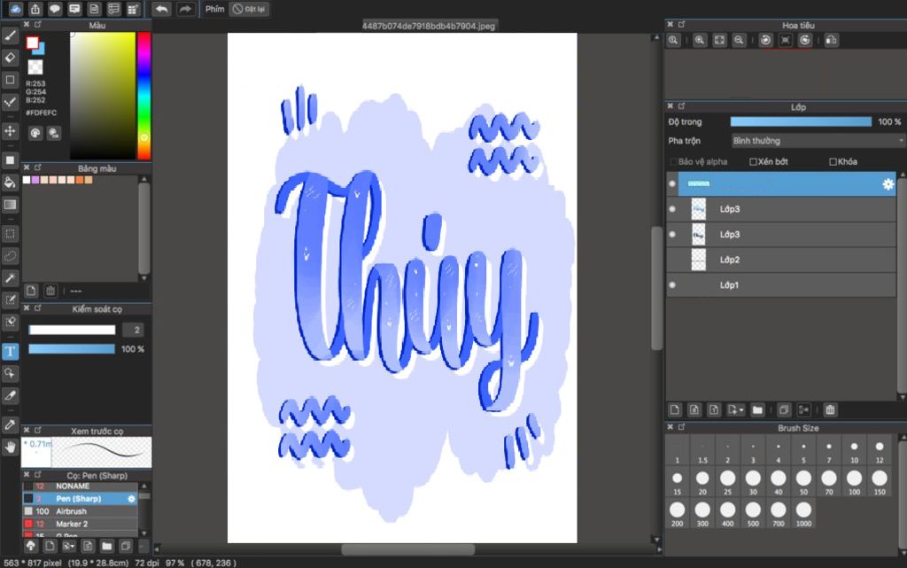
Task: Choose brush size 7 preset
Action: (829, 451)
